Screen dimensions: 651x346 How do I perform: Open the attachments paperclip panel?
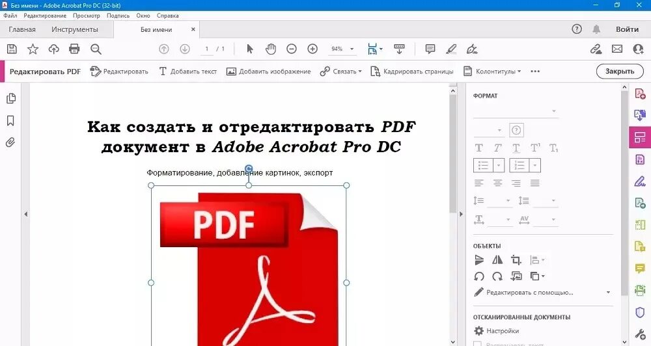click(10, 142)
